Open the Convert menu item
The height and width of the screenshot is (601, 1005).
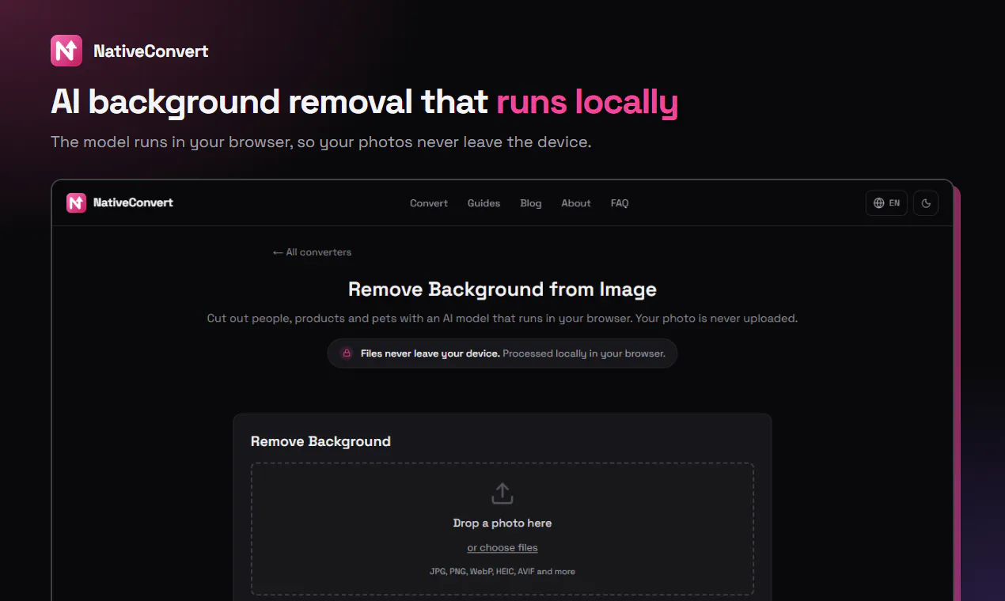pyautogui.click(x=429, y=203)
